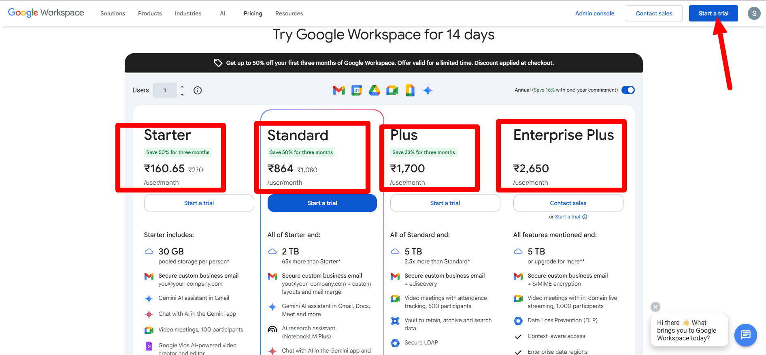Click Meet icon beside 1,000 participants
766x355 pixels.
pyautogui.click(x=518, y=299)
